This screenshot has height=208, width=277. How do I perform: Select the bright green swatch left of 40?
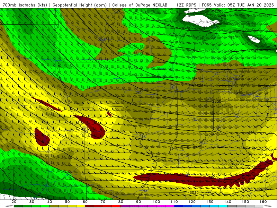pos(45,206)
